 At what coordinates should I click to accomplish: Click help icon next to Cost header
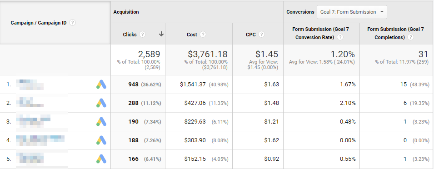203,34
